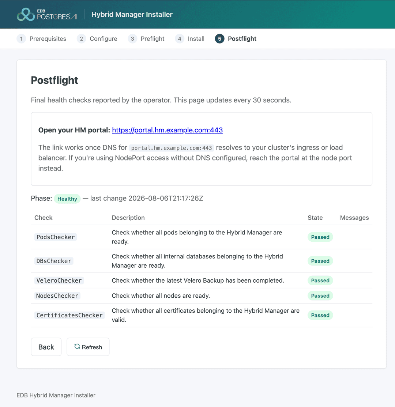Click the State column header

[x=315, y=218]
